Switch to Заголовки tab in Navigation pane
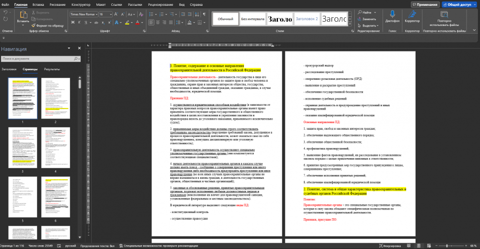 click(9, 69)
